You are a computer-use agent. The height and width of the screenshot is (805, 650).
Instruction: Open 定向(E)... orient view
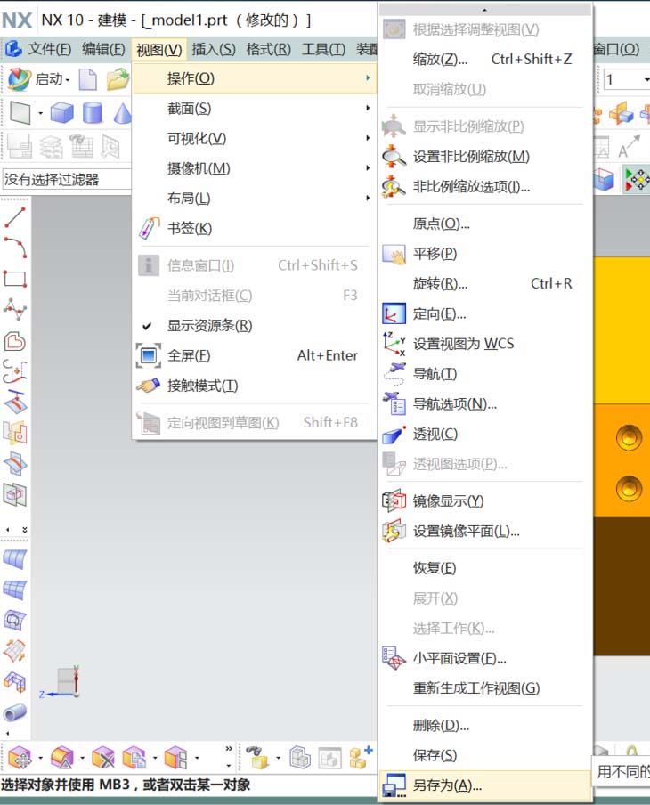(x=484, y=313)
